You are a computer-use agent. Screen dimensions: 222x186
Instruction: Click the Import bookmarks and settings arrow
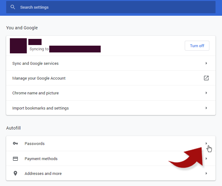click(x=206, y=108)
